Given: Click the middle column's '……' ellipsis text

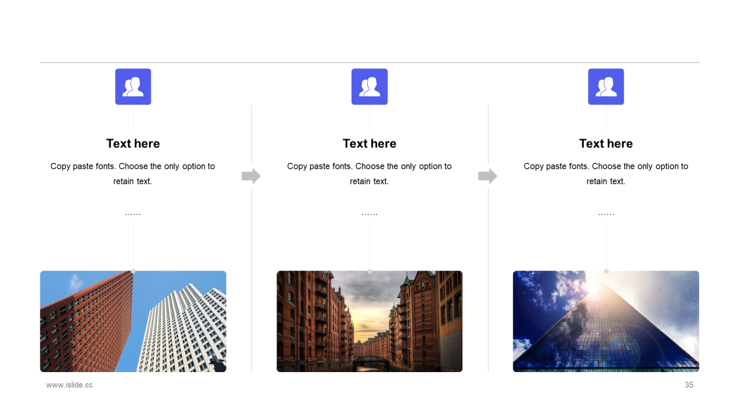Looking at the screenshot, I should (369, 214).
